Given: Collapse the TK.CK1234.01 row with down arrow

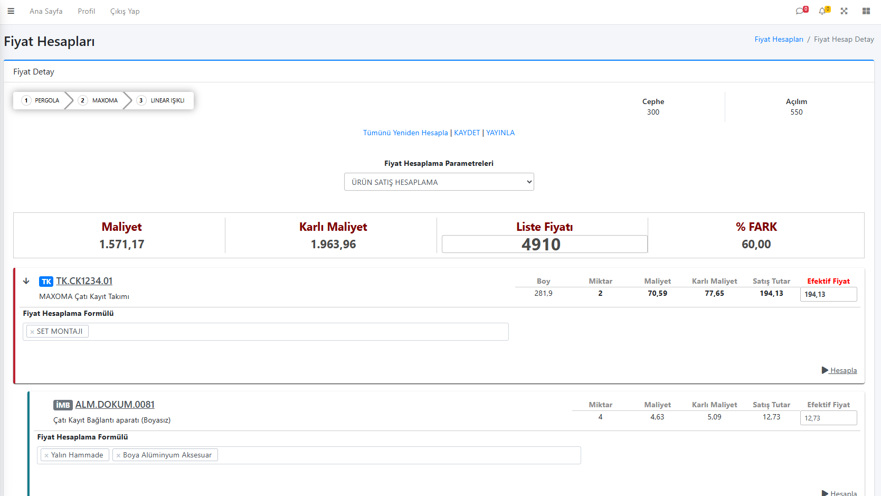Looking at the screenshot, I should [x=26, y=281].
